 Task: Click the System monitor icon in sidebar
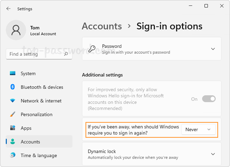click(13, 73)
